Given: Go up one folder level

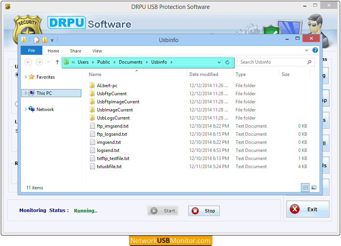Looking at the screenshot, I should coord(57,62).
